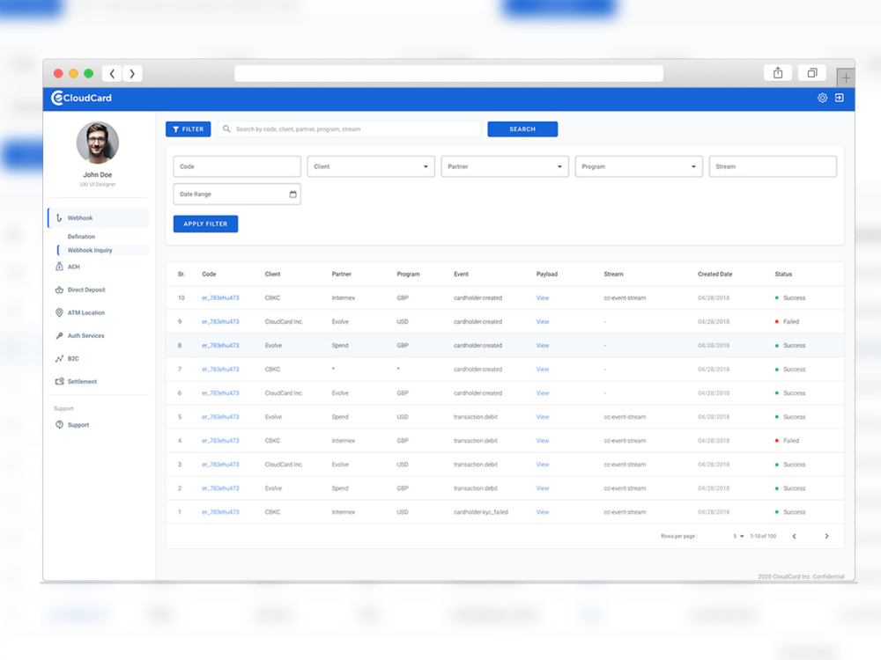The image size is (881, 660).
Task: Click the Direct Deposit sidebar icon
Action: tap(59, 290)
